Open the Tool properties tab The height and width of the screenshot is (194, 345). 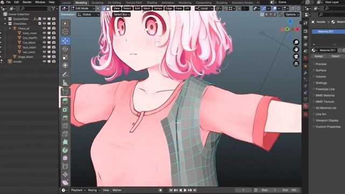tap(306, 23)
